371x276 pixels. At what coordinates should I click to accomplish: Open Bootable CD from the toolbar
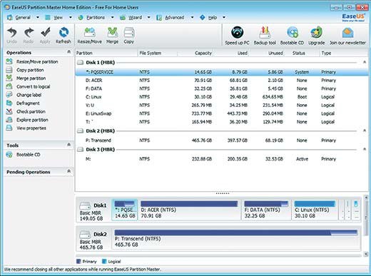click(x=293, y=36)
